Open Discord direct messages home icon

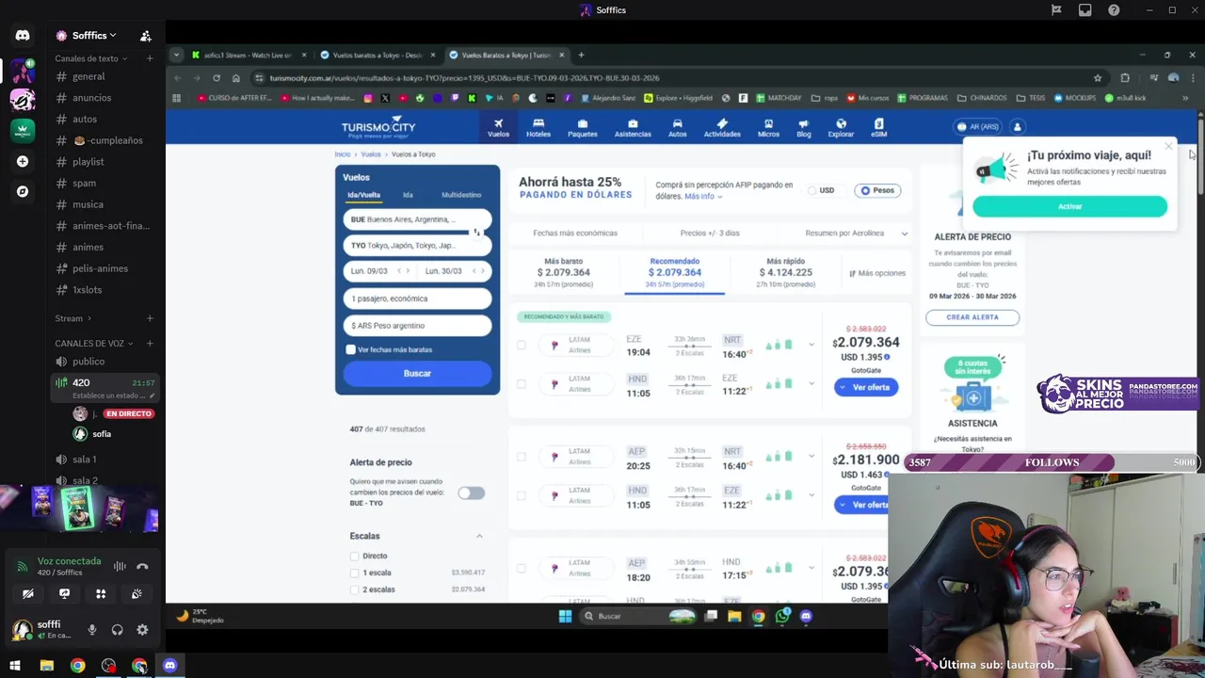click(x=23, y=35)
